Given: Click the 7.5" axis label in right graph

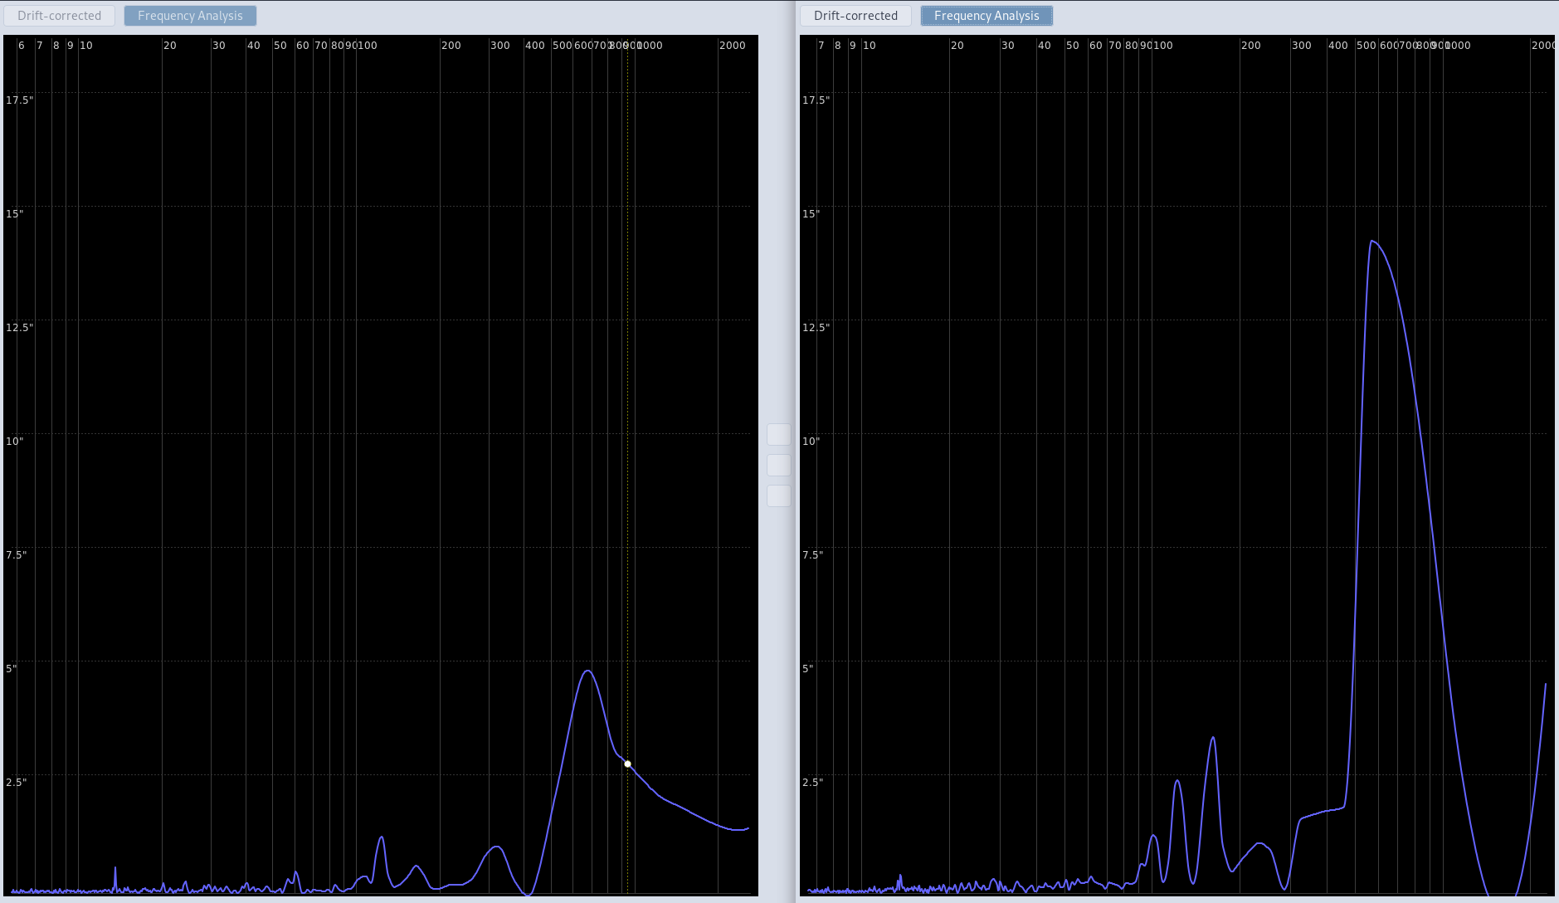Looking at the screenshot, I should click(x=813, y=555).
